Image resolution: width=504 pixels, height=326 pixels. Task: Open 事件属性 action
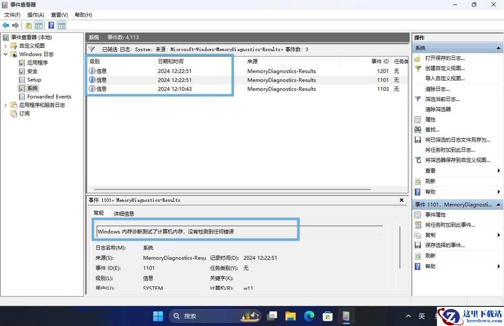pyautogui.click(x=435, y=215)
